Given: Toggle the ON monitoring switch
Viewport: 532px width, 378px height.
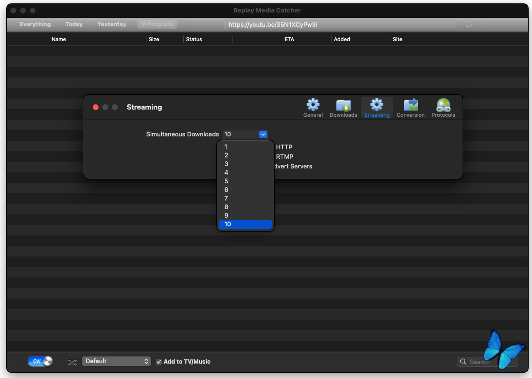Looking at the screenshot, I should click(x=40, y=361).
